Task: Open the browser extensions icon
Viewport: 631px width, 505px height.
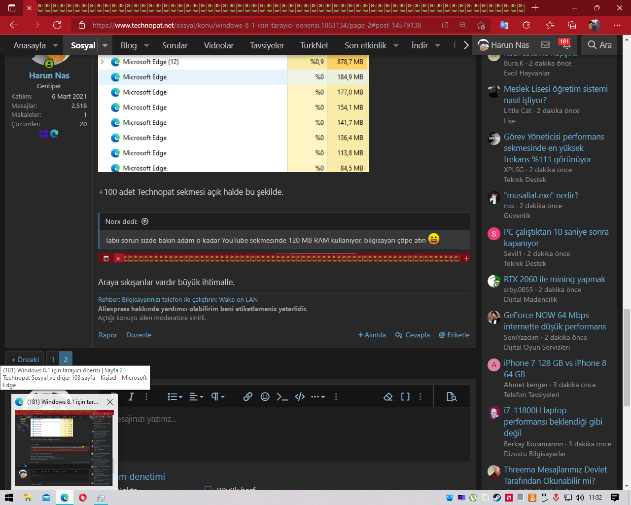Action: (x=526, y=25)
